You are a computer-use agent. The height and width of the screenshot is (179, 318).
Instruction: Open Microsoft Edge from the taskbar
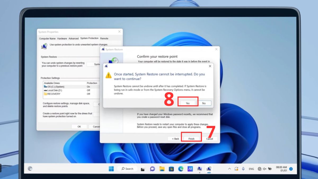(181, 169)
